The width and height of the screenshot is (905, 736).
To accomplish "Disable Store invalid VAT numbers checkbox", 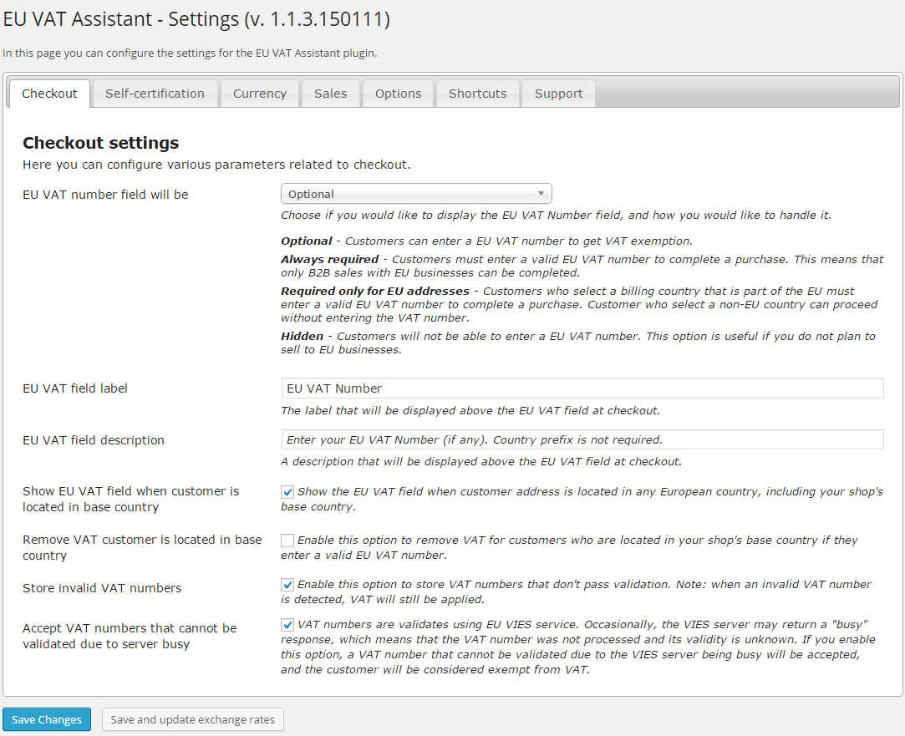I will tap(287, 585).
